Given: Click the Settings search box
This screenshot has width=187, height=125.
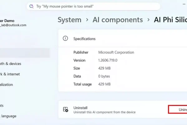Looking at the screenshot, I should [x=93, y=6].
